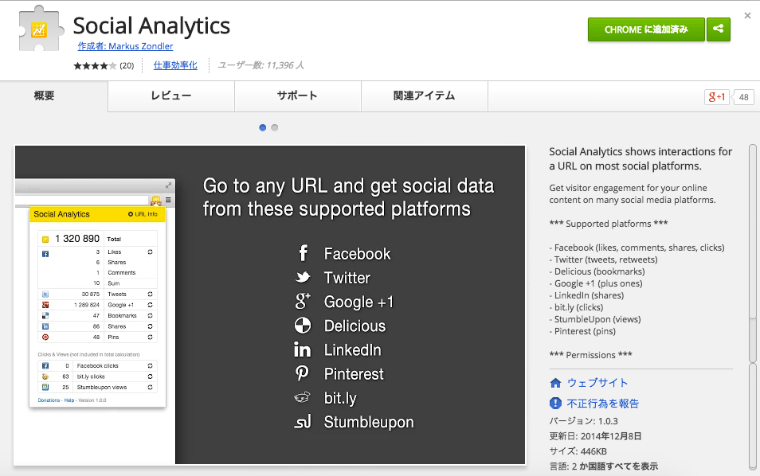Click the promotional screenshot slide image
The image size is (760, 476).
click(x=270, y=305)
